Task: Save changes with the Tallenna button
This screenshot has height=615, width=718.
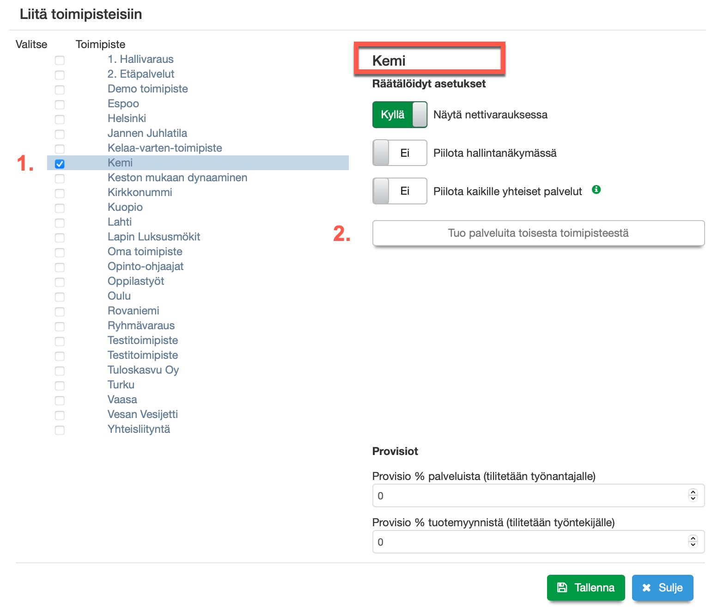Action: tap(585, 588)
